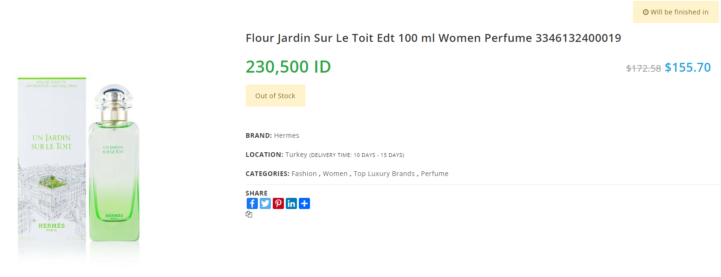Open the Women category link
721x277 pixels.
[335, 174]
